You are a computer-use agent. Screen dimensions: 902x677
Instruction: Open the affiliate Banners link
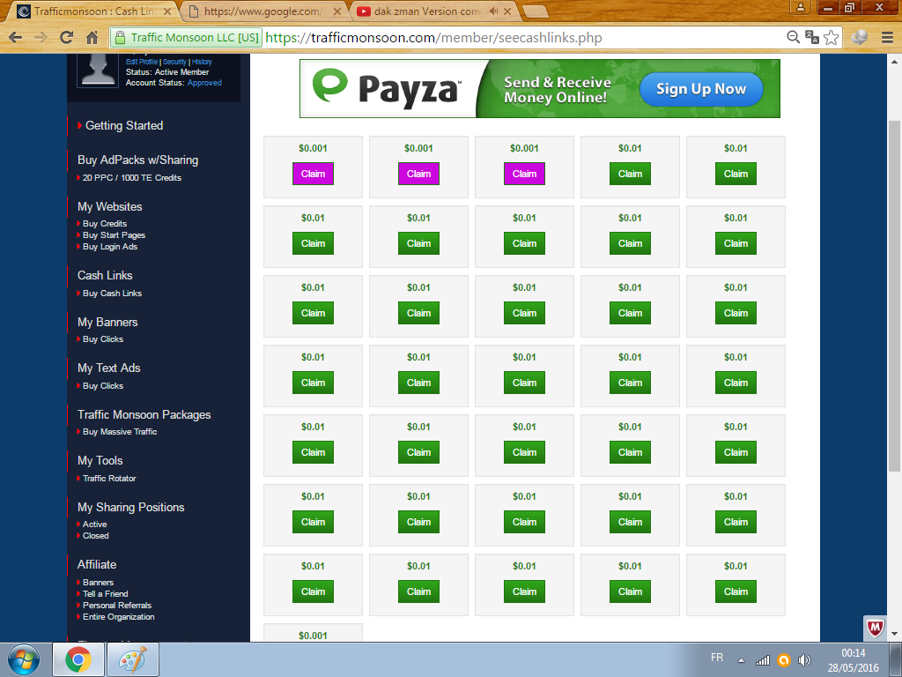click(99, 583)
